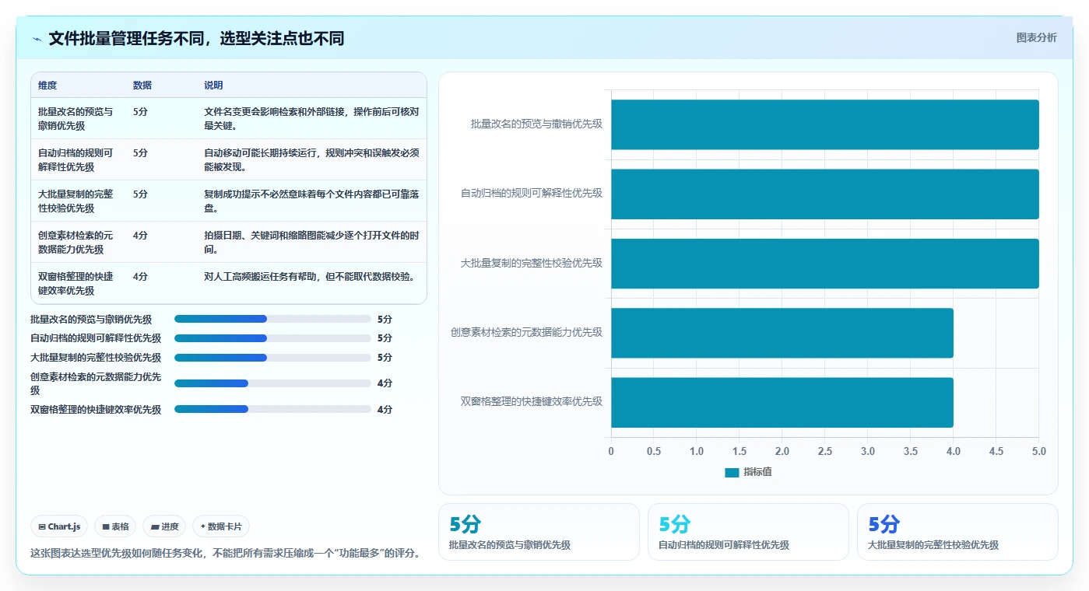Select the 数据卡片 tag

(221, 526)
